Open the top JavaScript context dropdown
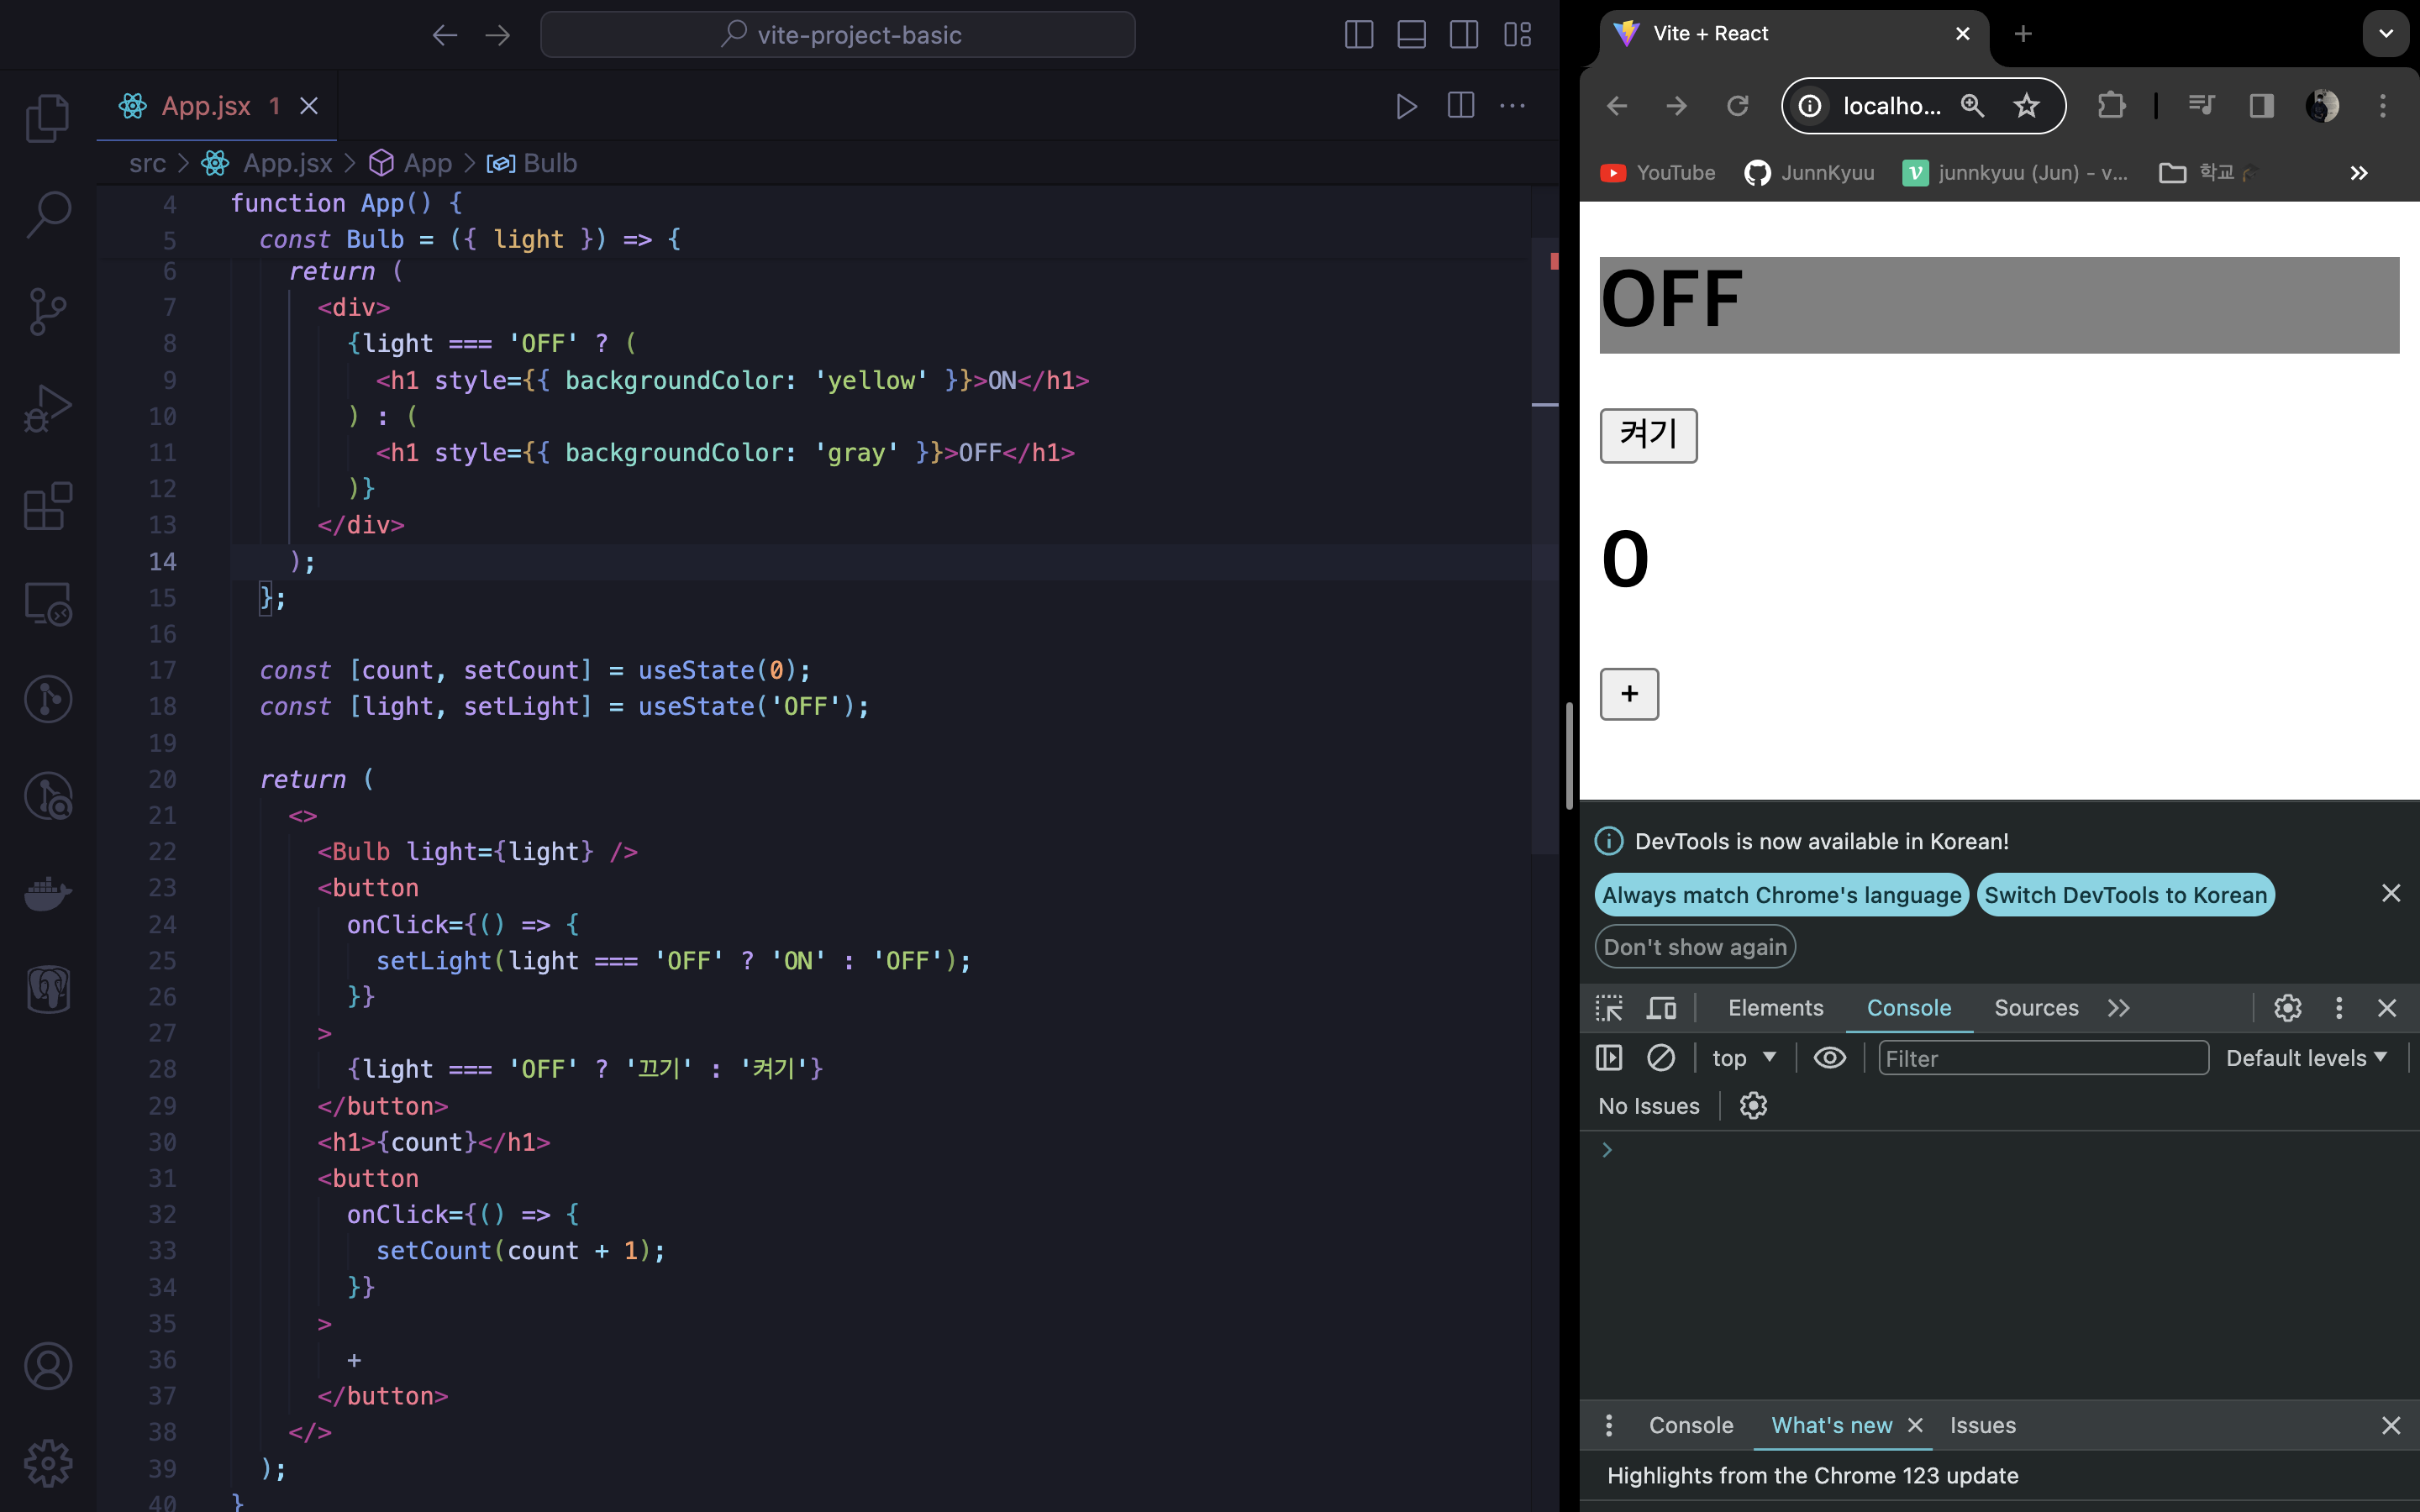The width and height of the screenshot is (2420, 1512). [x=1743, y=1058]
